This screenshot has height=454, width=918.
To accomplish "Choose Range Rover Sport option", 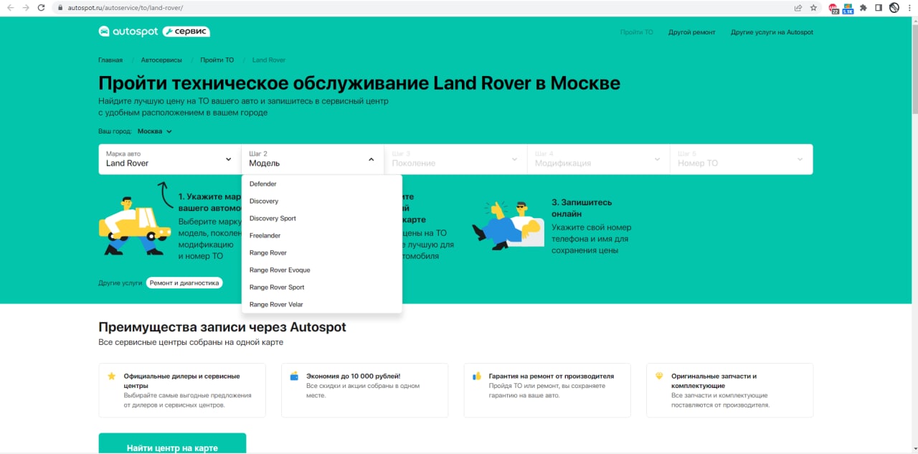I will [x=322, y=287].
